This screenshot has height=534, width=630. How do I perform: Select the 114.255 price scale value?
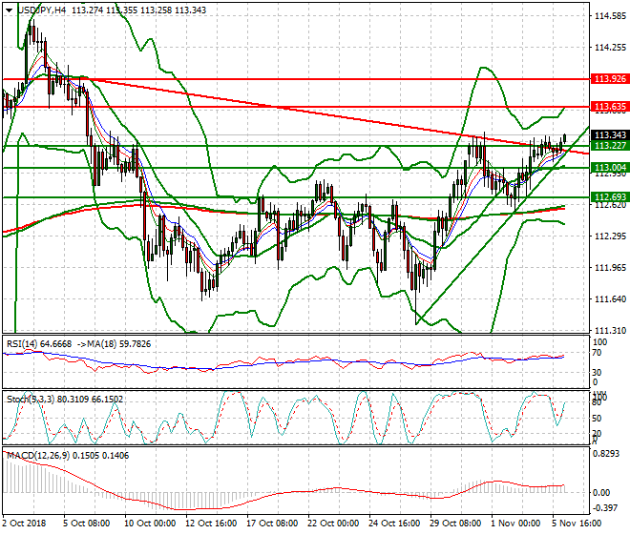pyautogui.click(x=610, y=48)
